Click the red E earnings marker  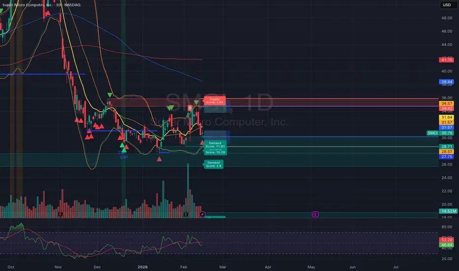coord(60,214)
